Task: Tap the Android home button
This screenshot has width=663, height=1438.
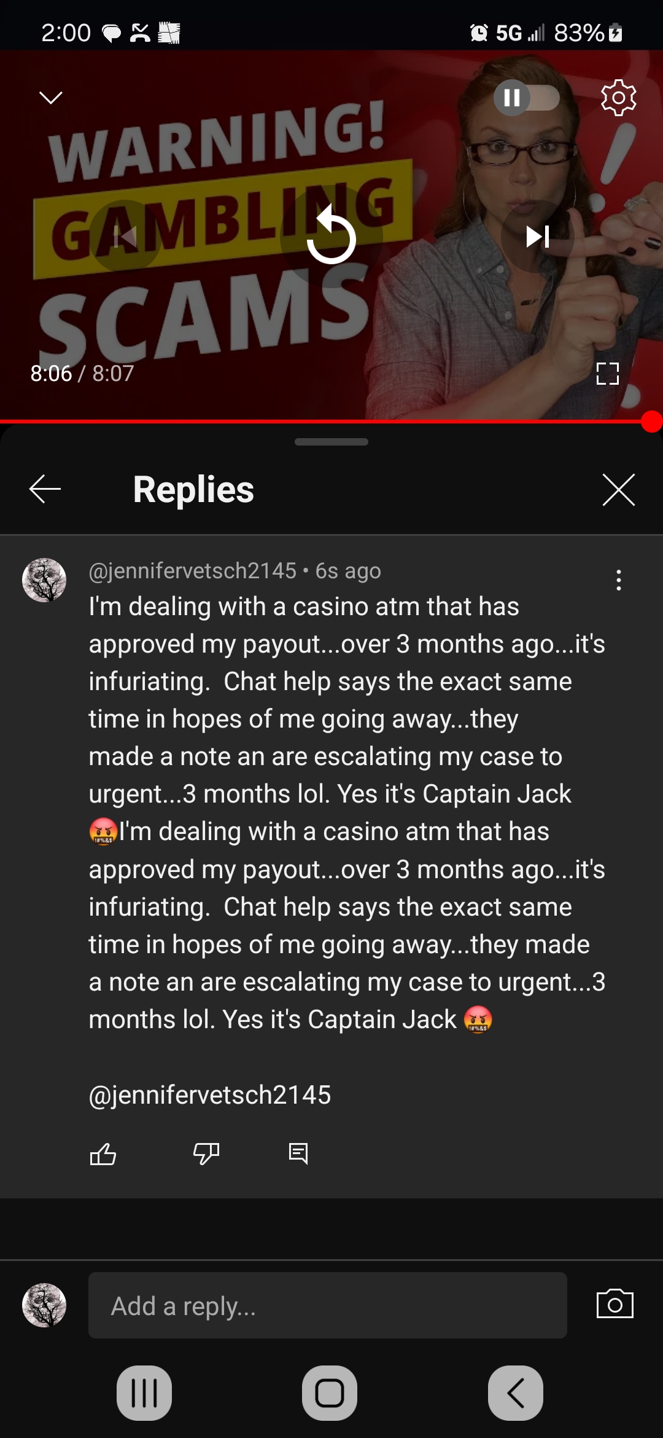Action: 330,1393
